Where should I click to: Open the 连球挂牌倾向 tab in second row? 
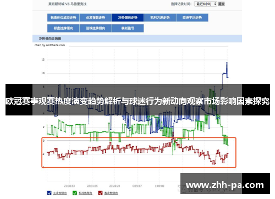point(96,28)
